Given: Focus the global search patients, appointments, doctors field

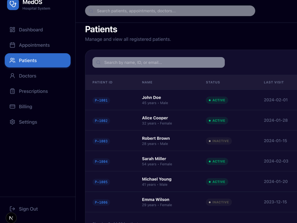Looking at the screenshot, I should (170, 11).
